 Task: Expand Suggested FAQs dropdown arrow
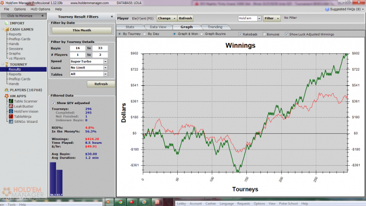pos(363,9)
